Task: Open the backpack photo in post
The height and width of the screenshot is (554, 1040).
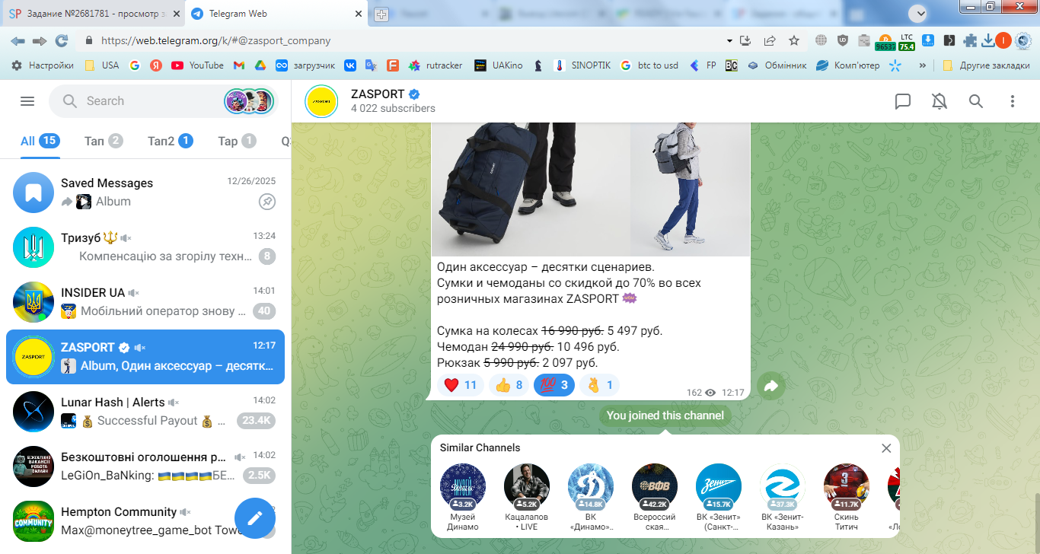Action: [x=691, y=189]
